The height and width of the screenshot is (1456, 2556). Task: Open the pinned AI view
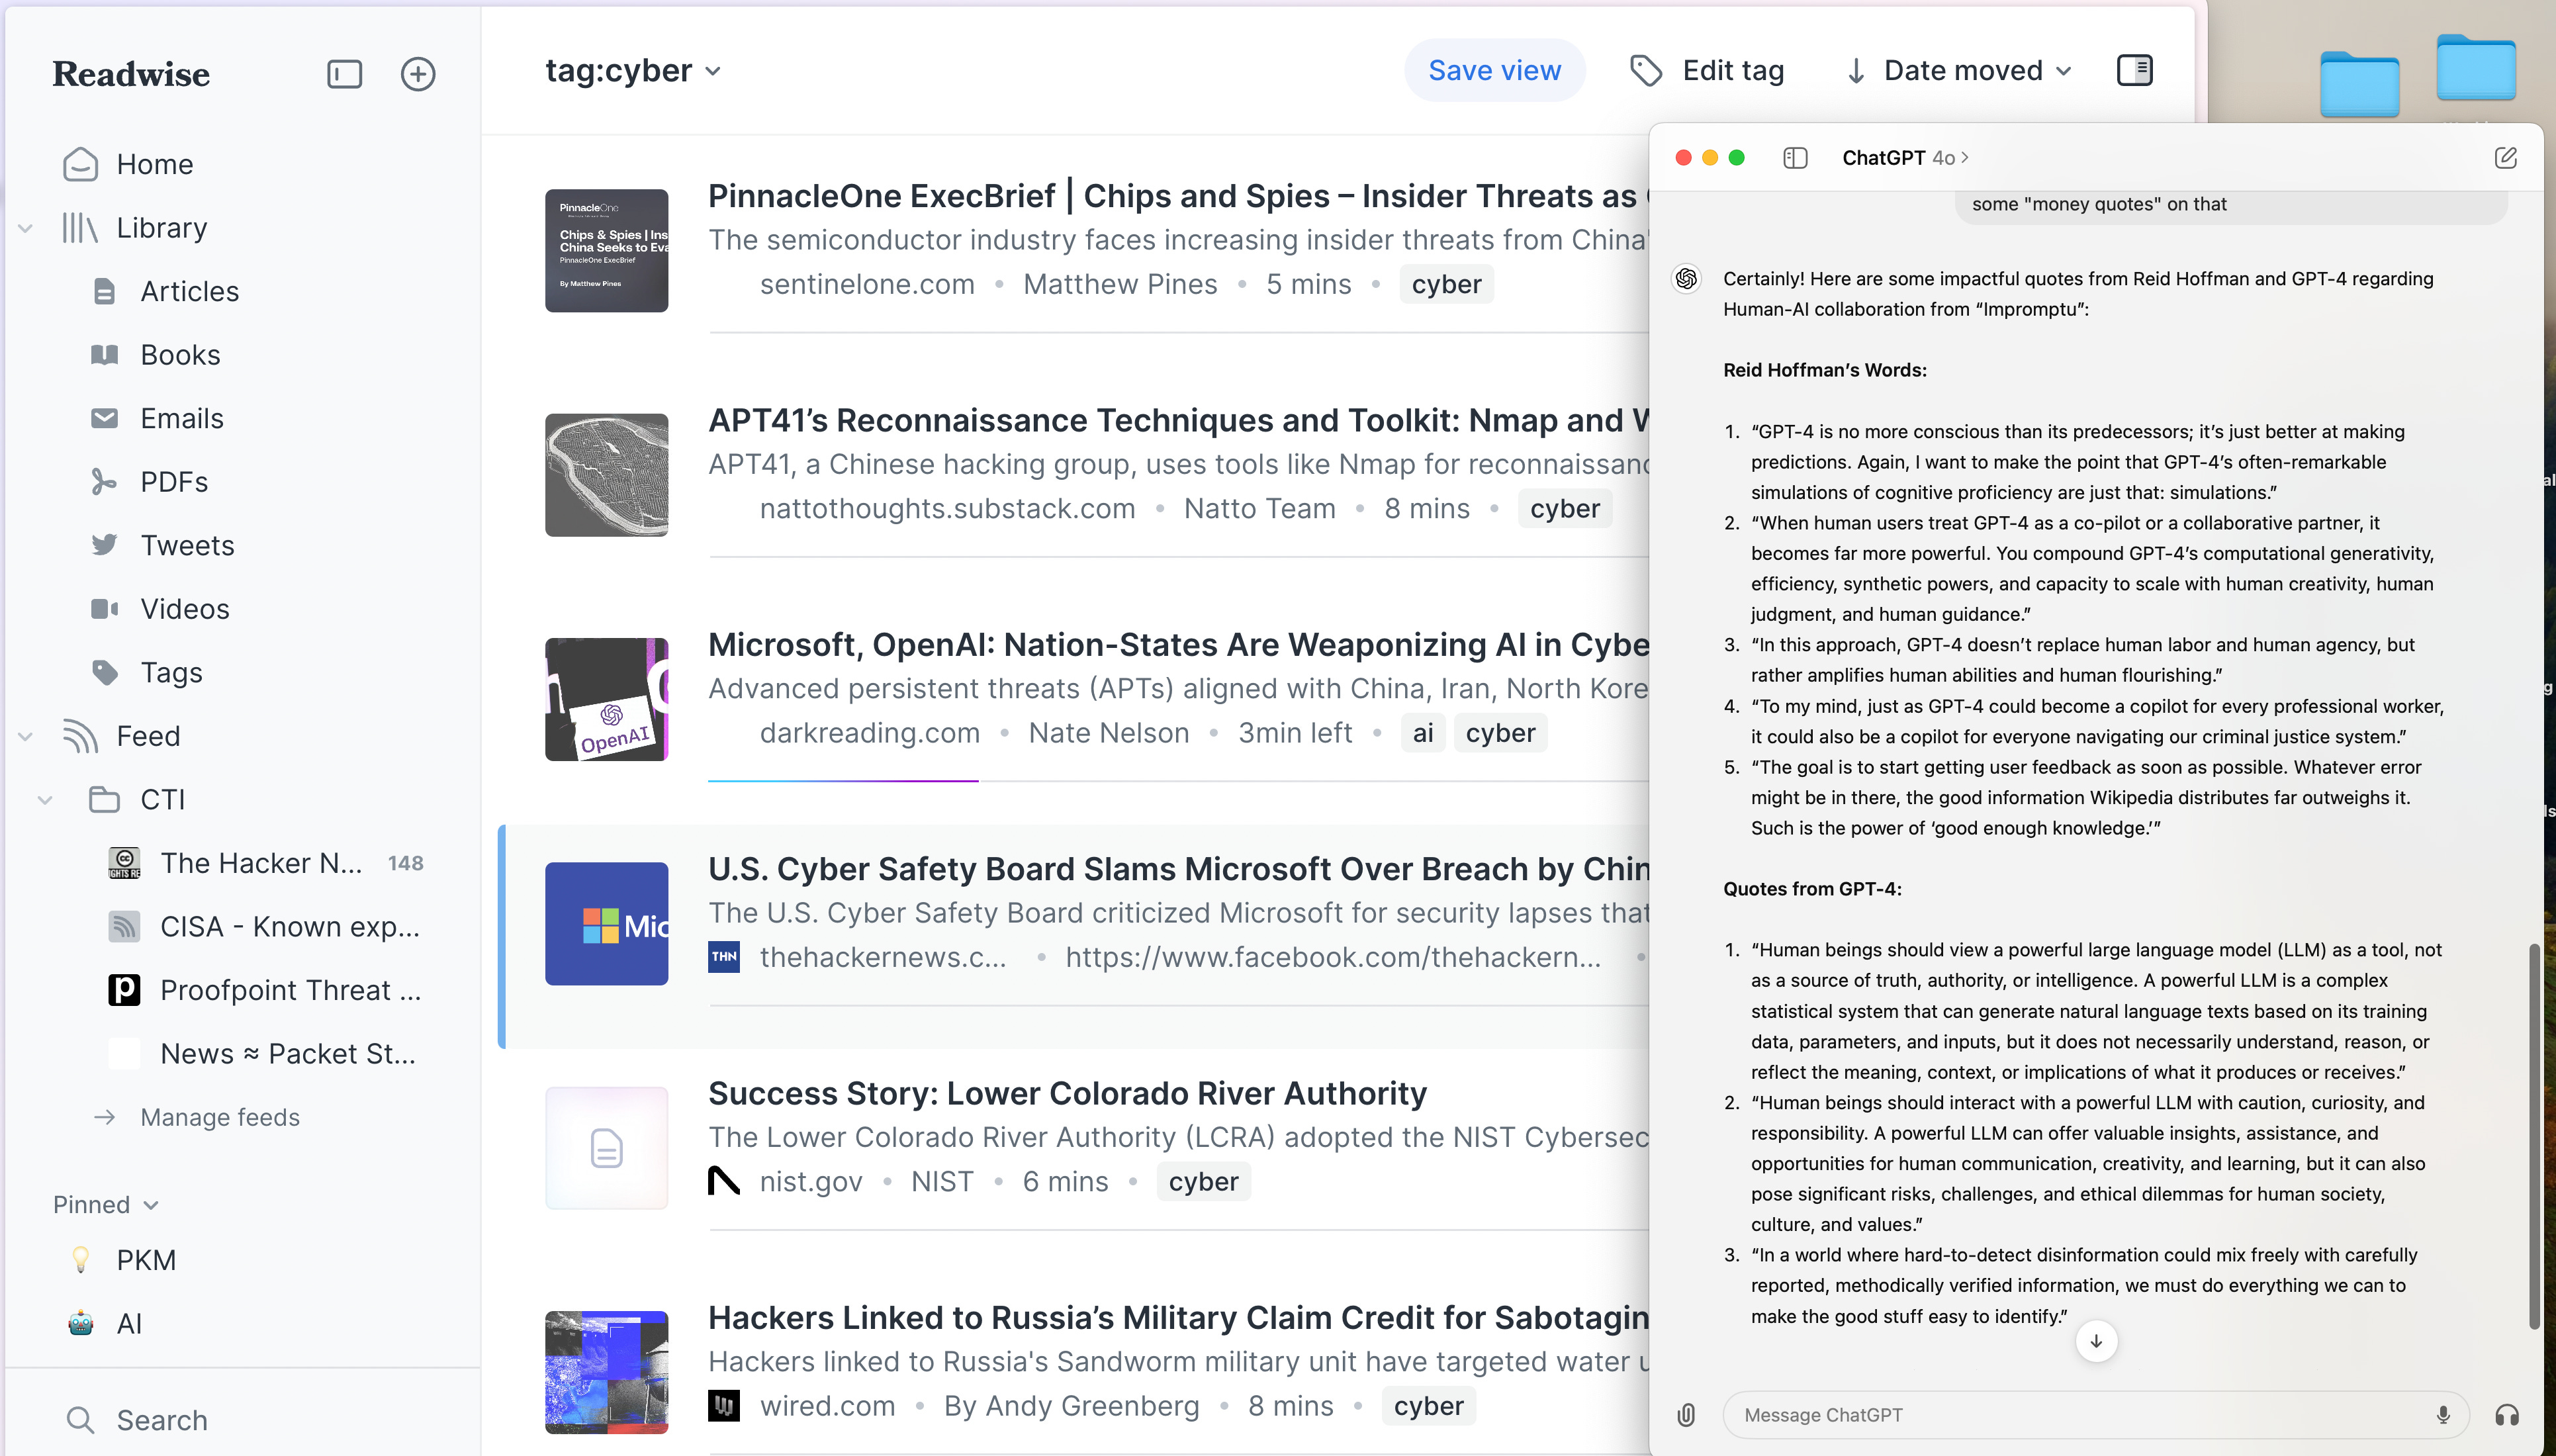pos(129,1324)
